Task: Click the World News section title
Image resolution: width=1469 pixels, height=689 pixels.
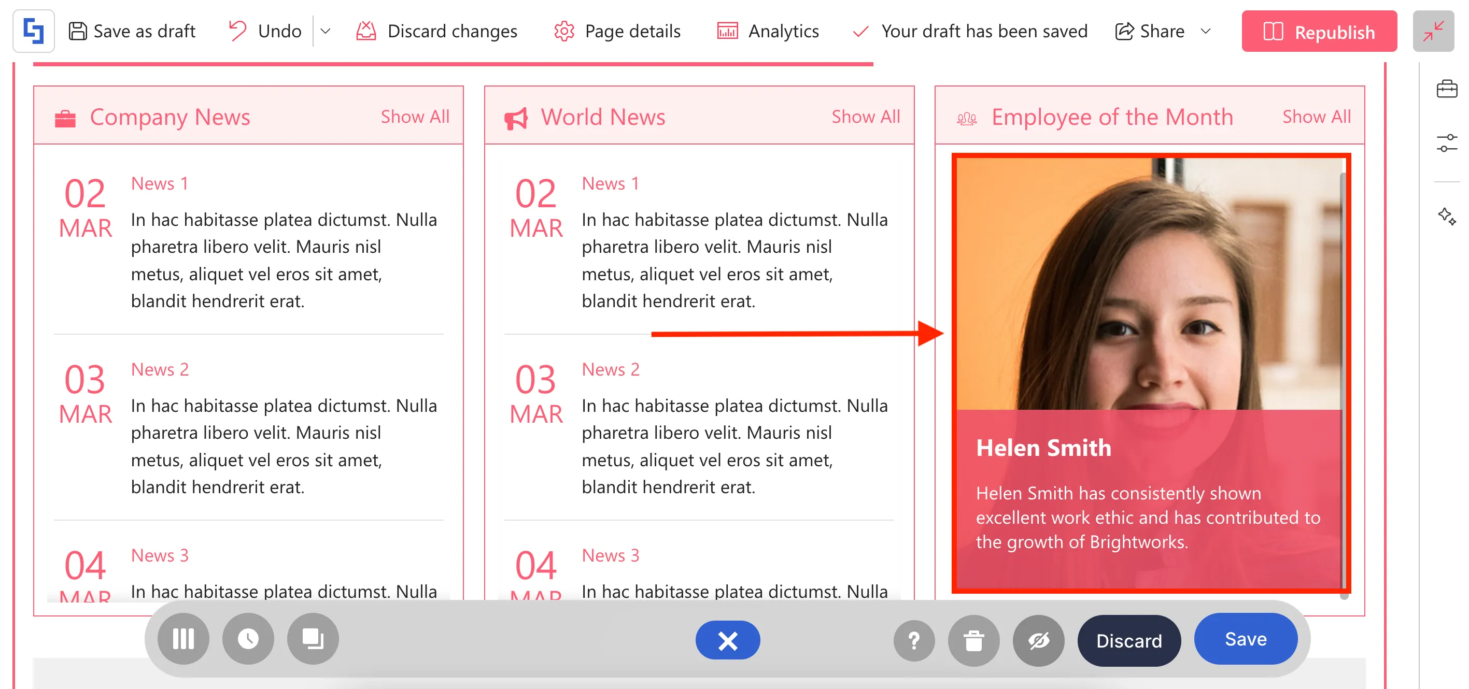Action: pos(603,117)
